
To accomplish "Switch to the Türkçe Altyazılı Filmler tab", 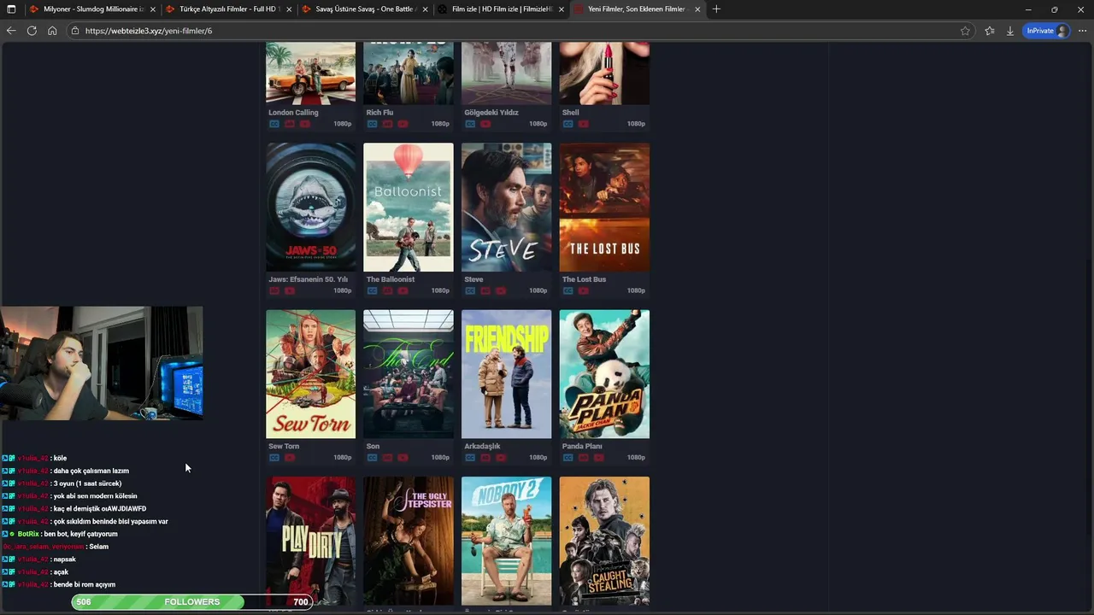I will point(228,9).
